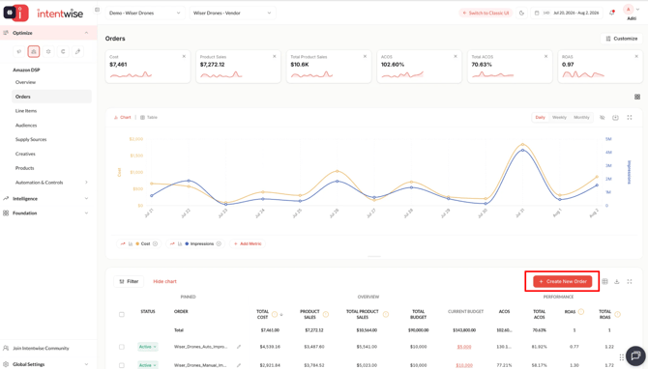Image resolution: width=648 pixels, height=369 pixels.
Task: Open Line Items in the sidebar
Action: coord(26,111)
